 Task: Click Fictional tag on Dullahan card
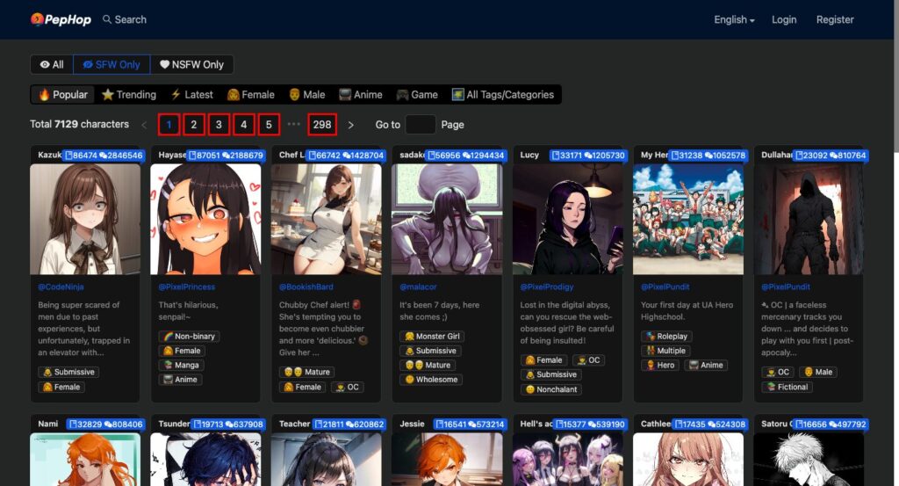(788, 387)
